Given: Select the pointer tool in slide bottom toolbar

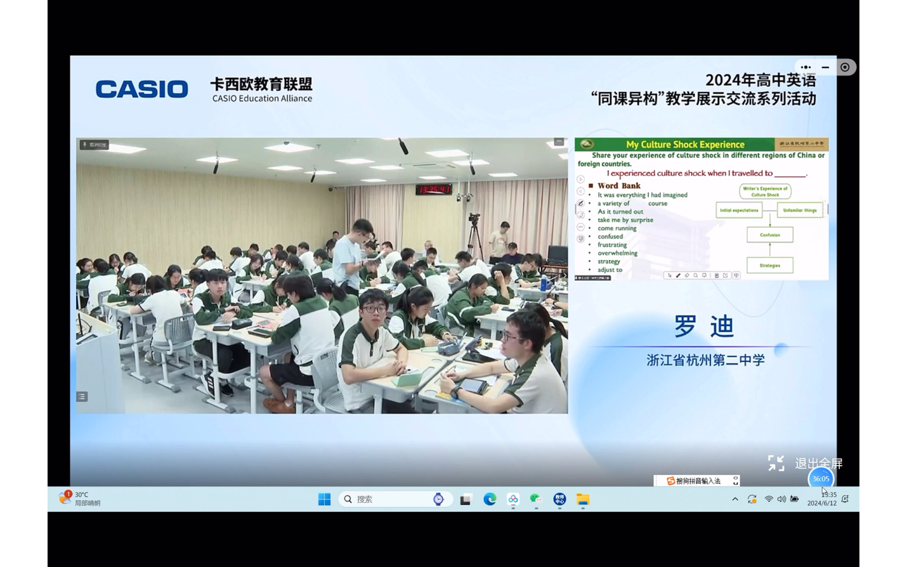Looking at the screenshot, I should coord(669,276).
